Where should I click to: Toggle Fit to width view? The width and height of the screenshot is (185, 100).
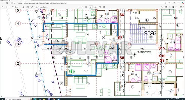point(86,7)
